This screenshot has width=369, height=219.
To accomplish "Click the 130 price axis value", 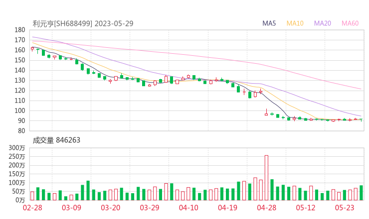I will 20,80.
